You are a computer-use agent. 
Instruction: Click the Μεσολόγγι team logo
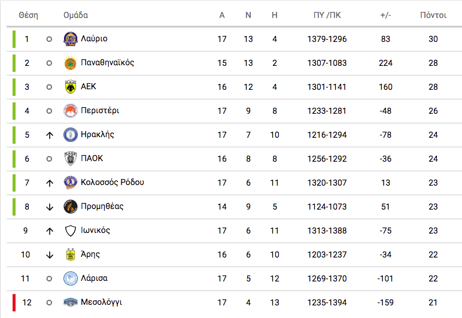[71, 302]
